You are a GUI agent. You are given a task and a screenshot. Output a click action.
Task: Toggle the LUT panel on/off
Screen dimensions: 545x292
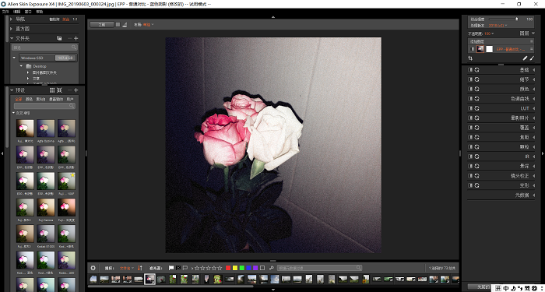[470, 108]
